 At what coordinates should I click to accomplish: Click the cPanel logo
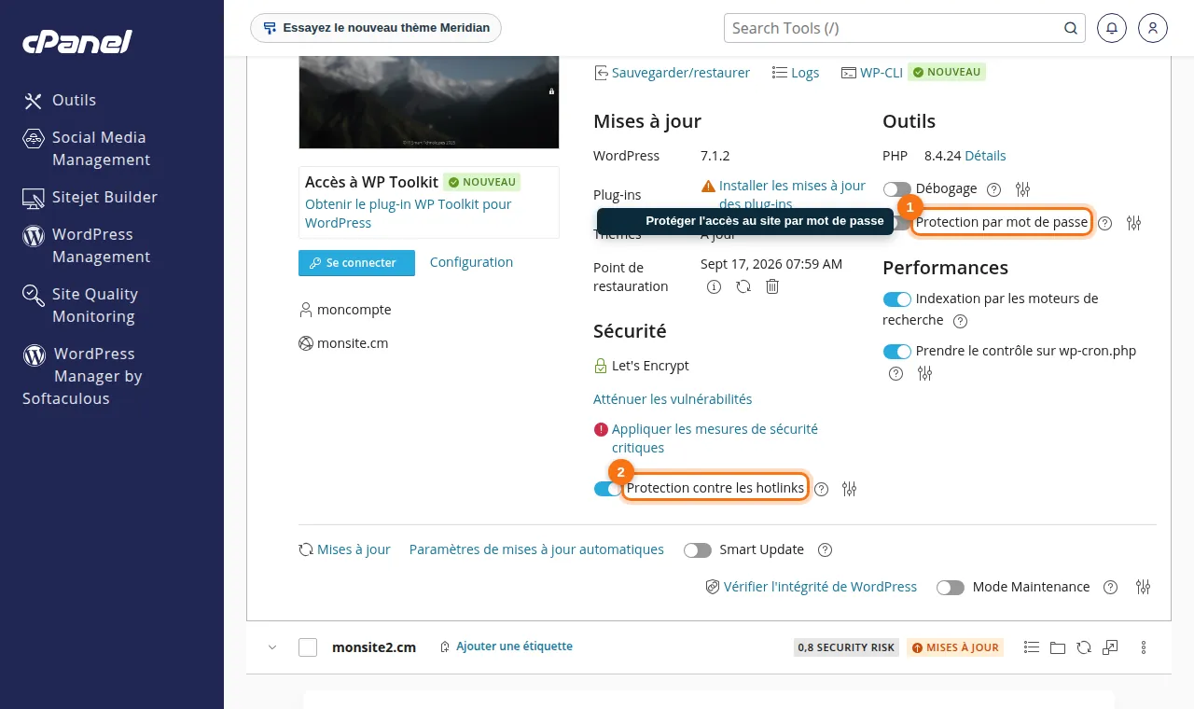coord(77,41)
